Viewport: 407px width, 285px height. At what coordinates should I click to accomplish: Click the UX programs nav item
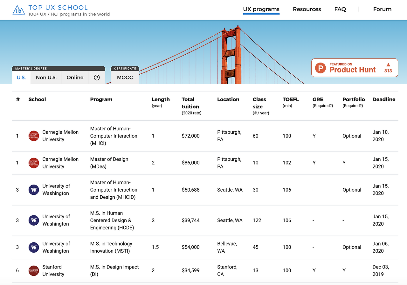[261, 9]
